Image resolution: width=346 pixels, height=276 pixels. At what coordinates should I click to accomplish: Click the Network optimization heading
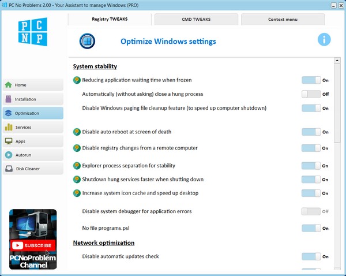pos(104,243)
